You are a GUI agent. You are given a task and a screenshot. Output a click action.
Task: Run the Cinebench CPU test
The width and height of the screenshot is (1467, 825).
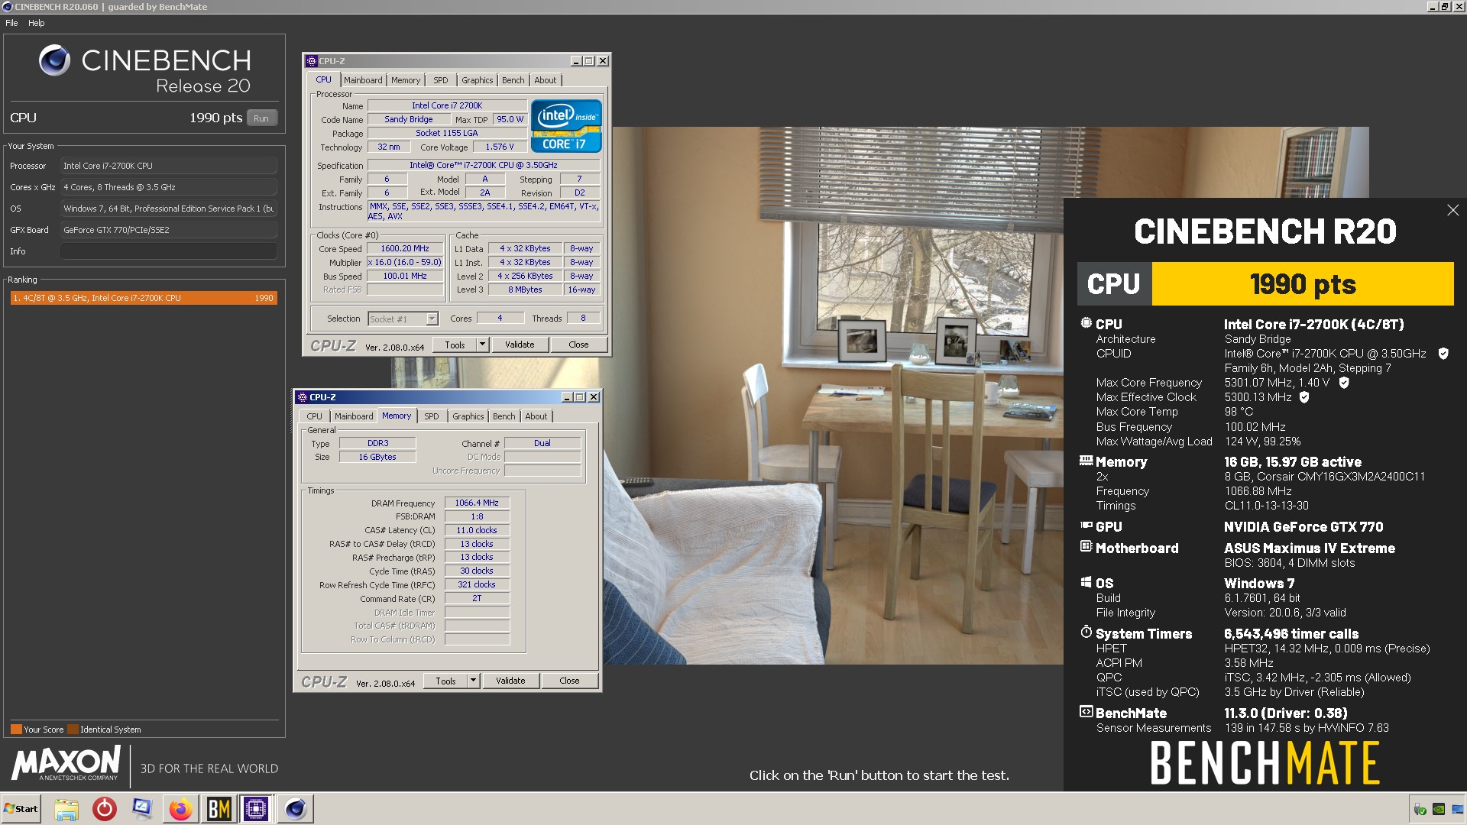click(261, 118)
